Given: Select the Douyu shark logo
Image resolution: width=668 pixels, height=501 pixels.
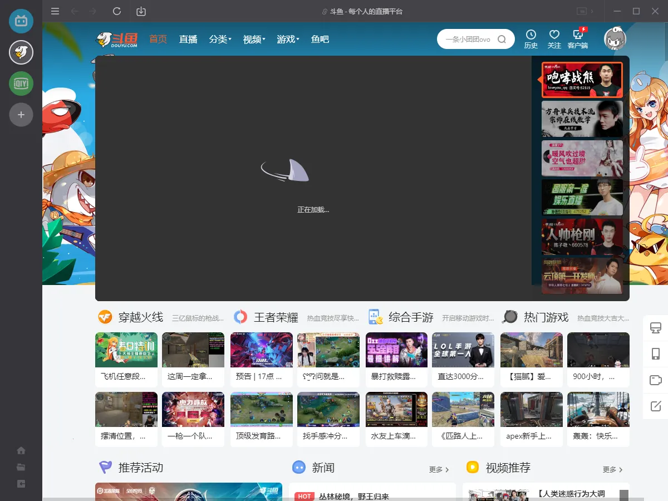Looking at the screenshot, I should coord(111,39).
